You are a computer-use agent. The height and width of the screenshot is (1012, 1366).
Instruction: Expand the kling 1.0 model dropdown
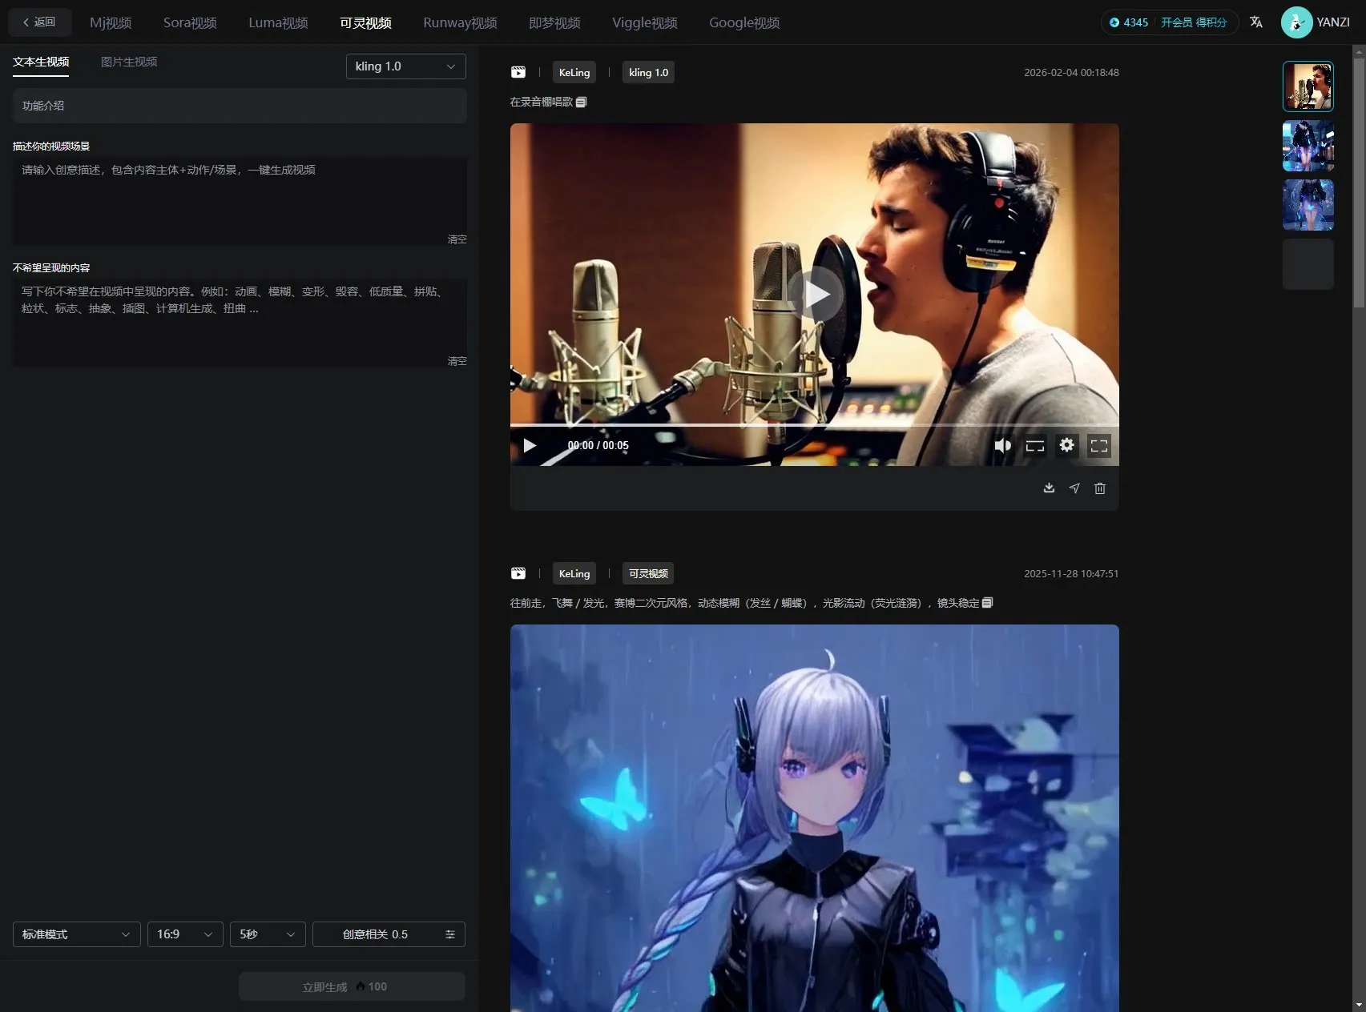405,66
